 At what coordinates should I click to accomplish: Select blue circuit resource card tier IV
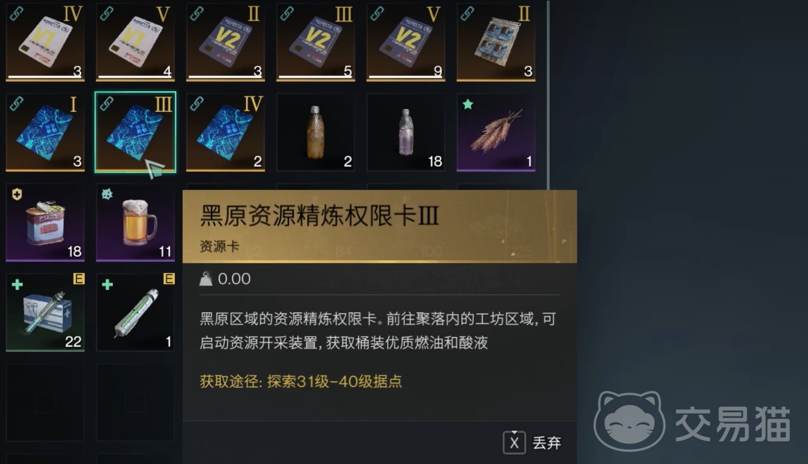pyautogui.click(x=225, y=132)
